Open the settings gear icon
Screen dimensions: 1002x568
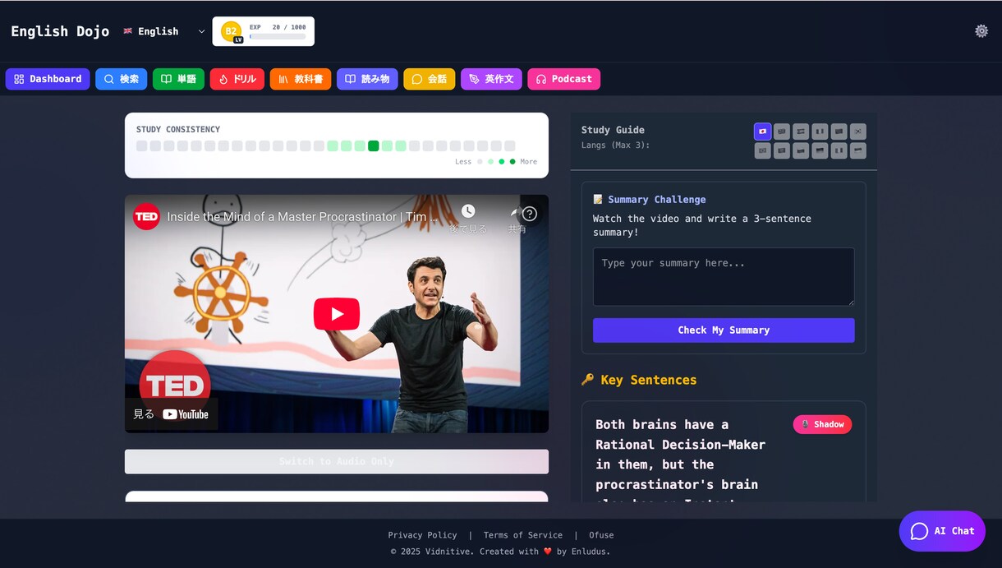(x=981, y=31)
